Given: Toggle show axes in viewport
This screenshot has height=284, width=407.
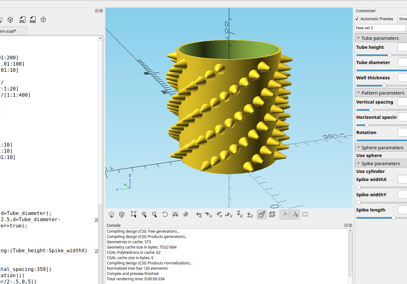Looking at the screenshot, I should point(284,214).
